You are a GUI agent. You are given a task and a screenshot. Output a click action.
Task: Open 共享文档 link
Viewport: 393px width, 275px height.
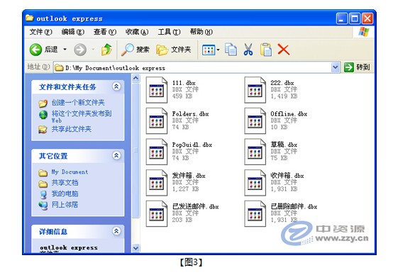65,183
